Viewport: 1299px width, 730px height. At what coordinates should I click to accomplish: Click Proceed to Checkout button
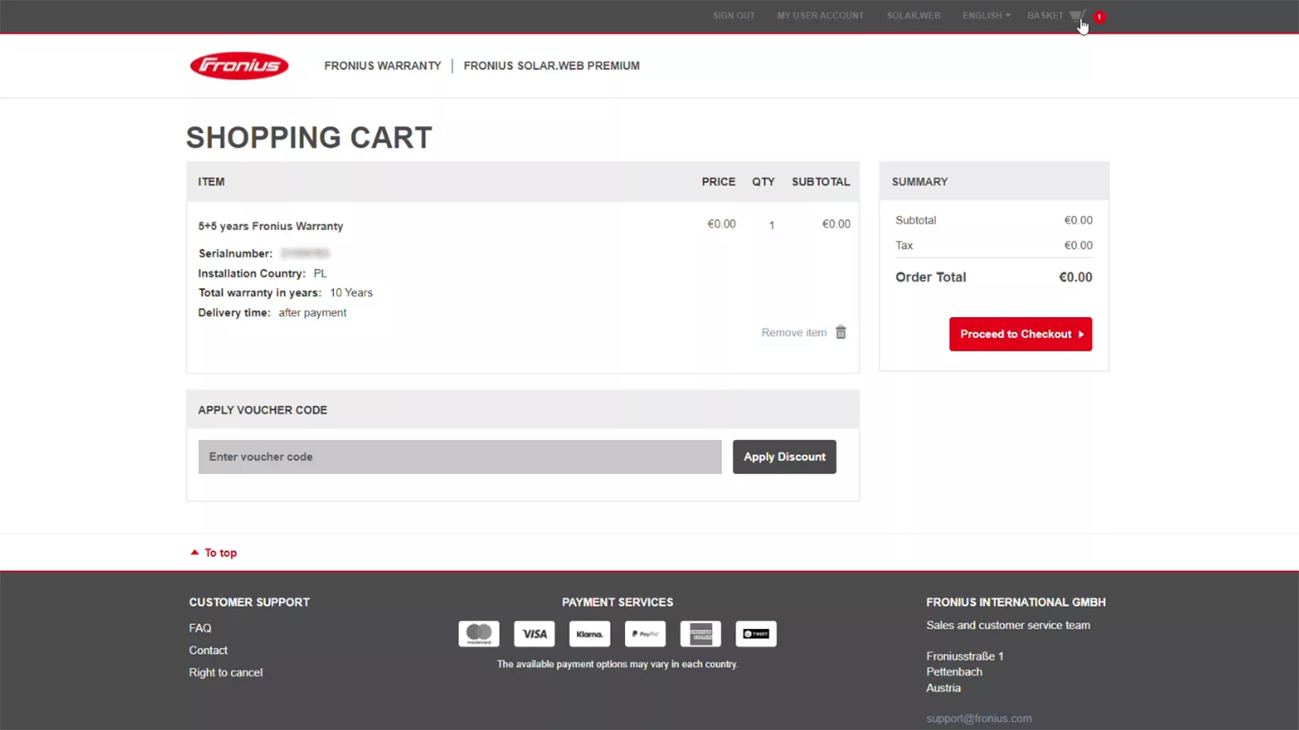pos(1021,334)
